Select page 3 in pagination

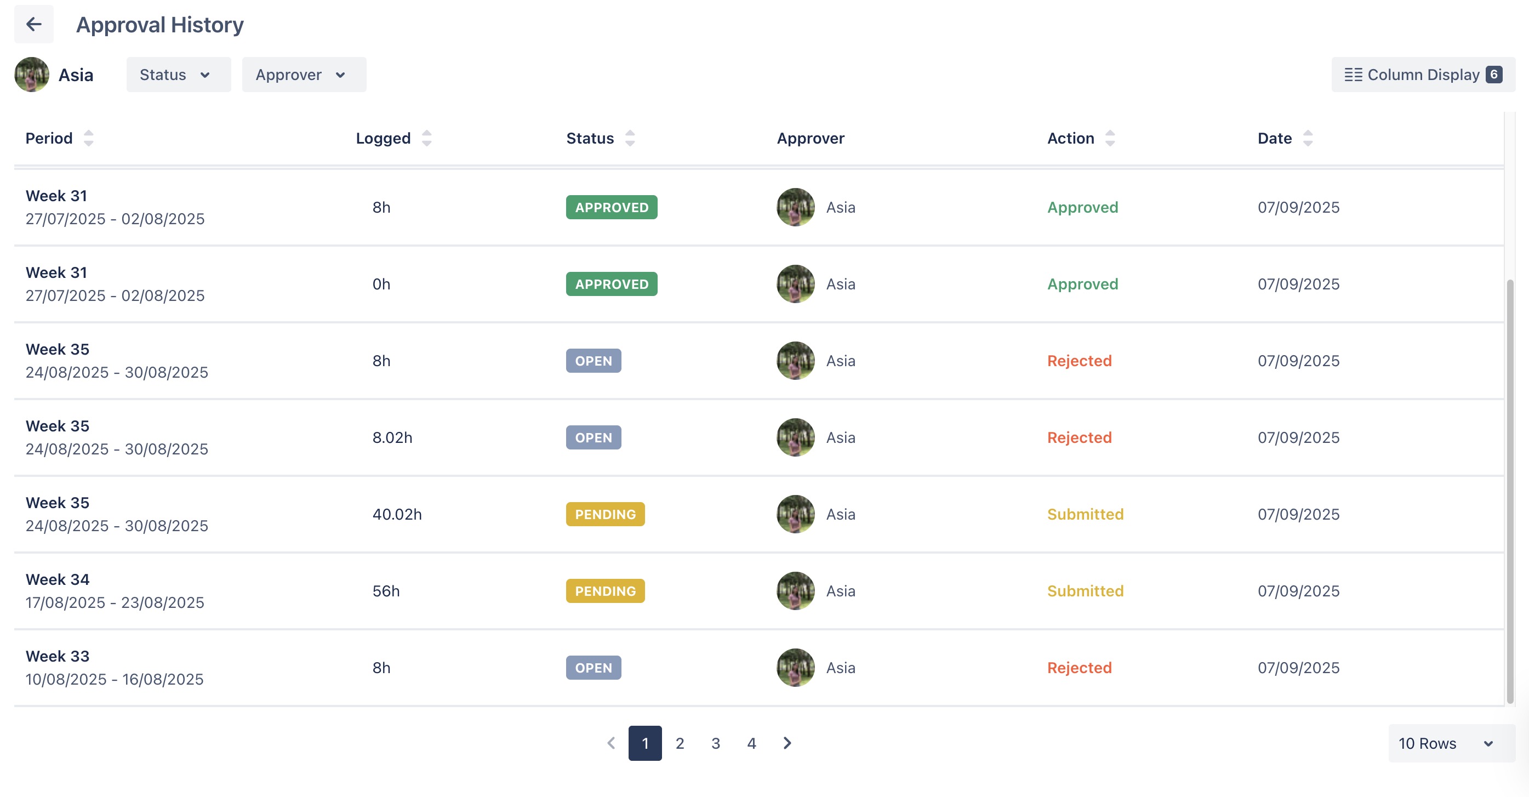point(715,743)
